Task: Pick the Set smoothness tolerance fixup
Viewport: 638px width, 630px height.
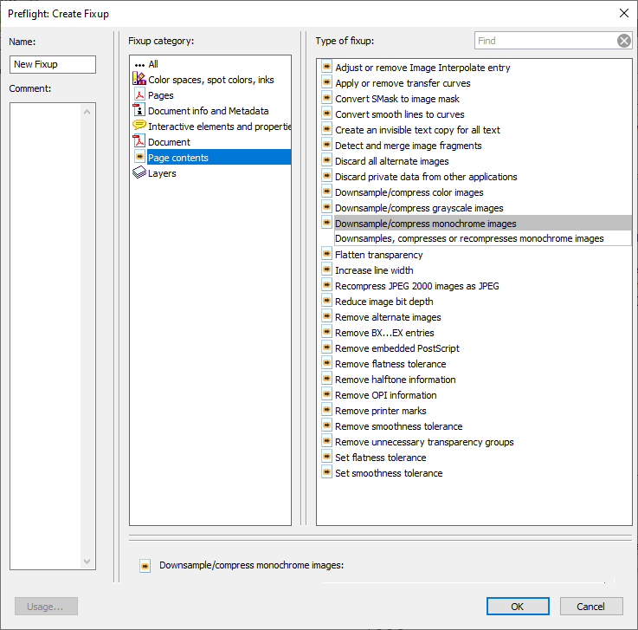Action: click(389, 473)
